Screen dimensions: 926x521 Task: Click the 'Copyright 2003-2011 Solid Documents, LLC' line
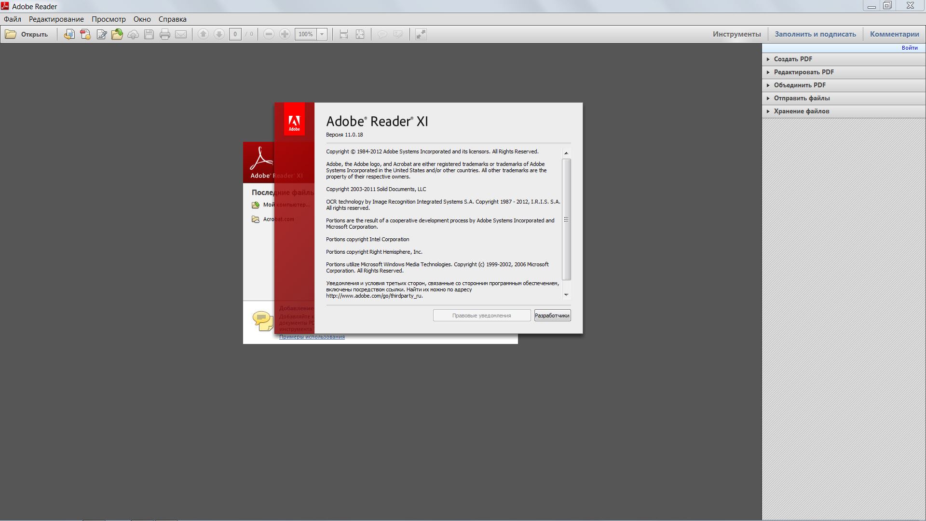(x=376, y=190)
